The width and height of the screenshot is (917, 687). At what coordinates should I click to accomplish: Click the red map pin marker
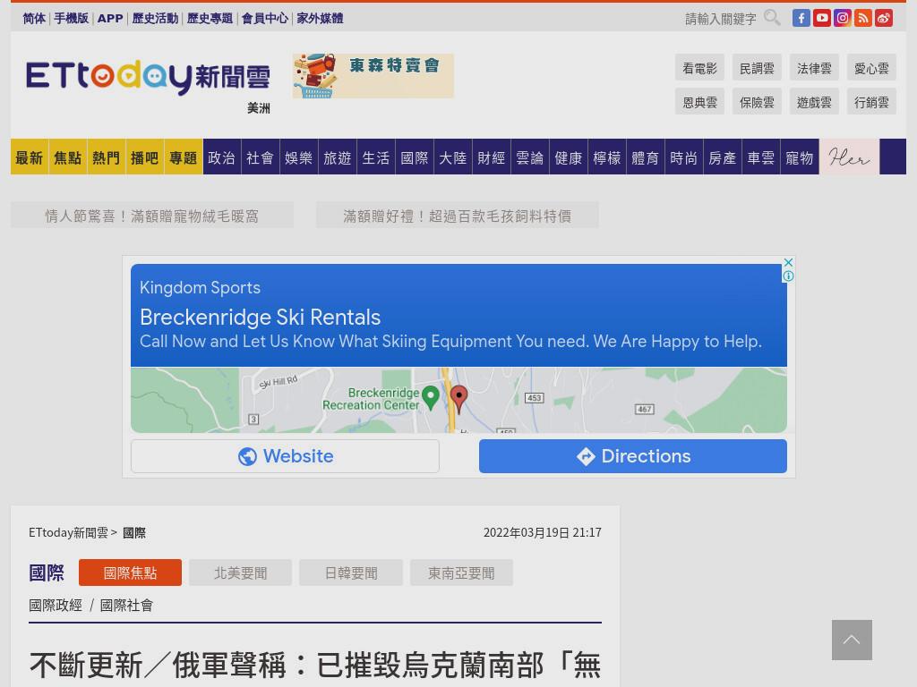[x=459, y=399]
